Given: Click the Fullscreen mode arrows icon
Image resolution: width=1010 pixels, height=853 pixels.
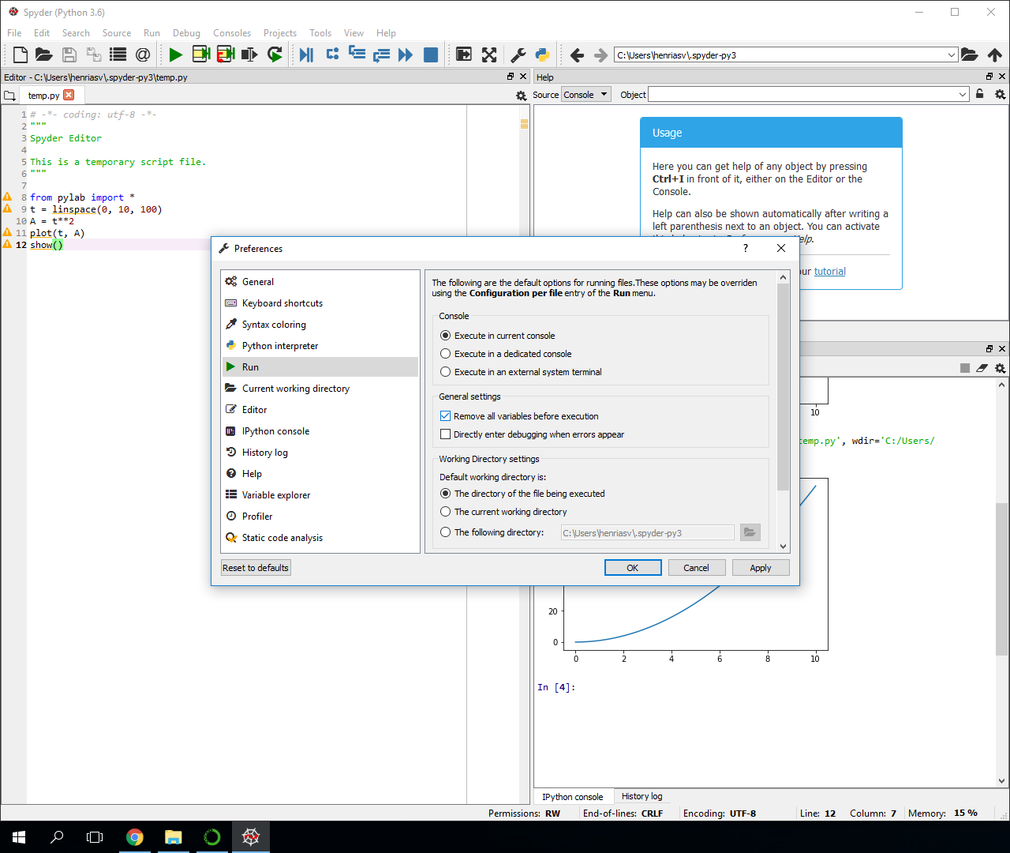Looking at the screenshot, I should [489, 54].
